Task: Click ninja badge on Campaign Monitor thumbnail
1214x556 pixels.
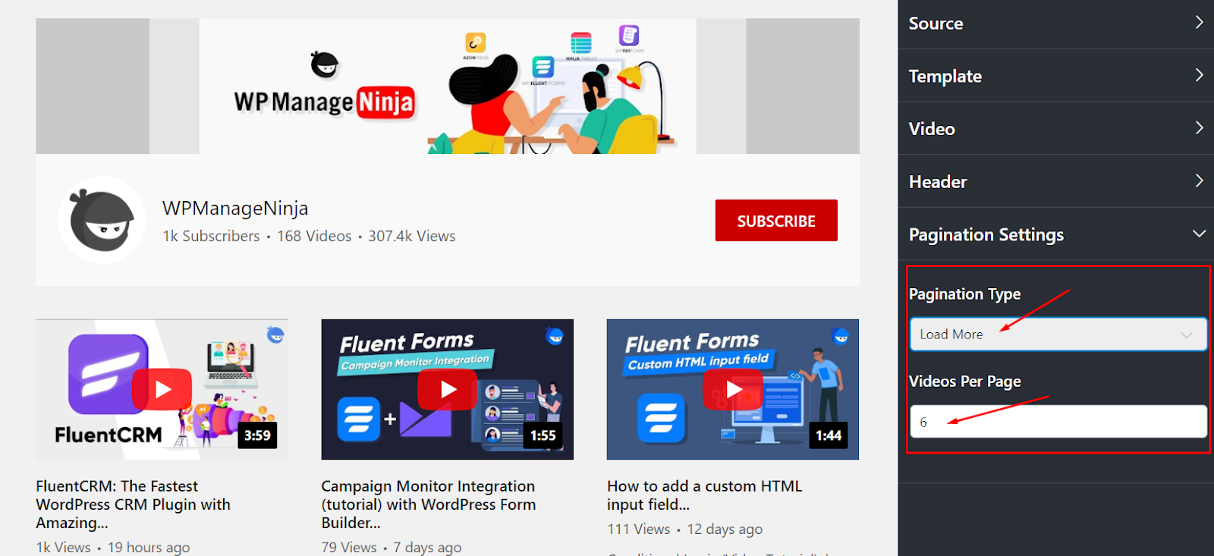Action: point(555,335)
